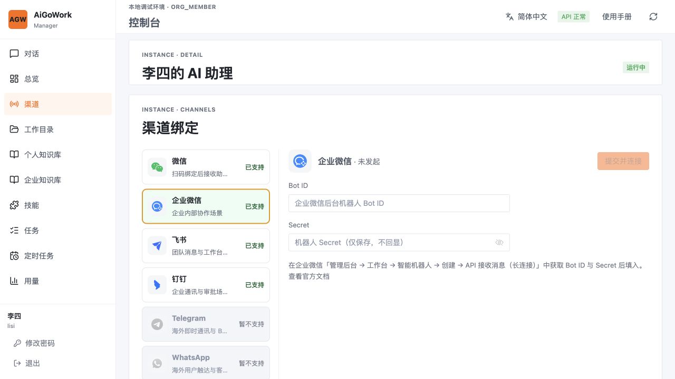Click the WhatsApp channel card

click(x=206, y=363)
